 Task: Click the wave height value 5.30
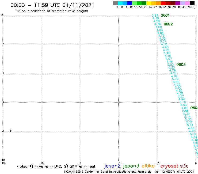[186, 114]
